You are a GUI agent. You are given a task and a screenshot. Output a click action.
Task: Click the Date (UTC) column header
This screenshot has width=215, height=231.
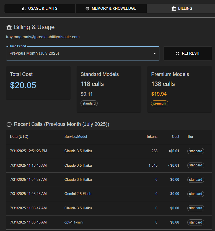pos(19,137)
